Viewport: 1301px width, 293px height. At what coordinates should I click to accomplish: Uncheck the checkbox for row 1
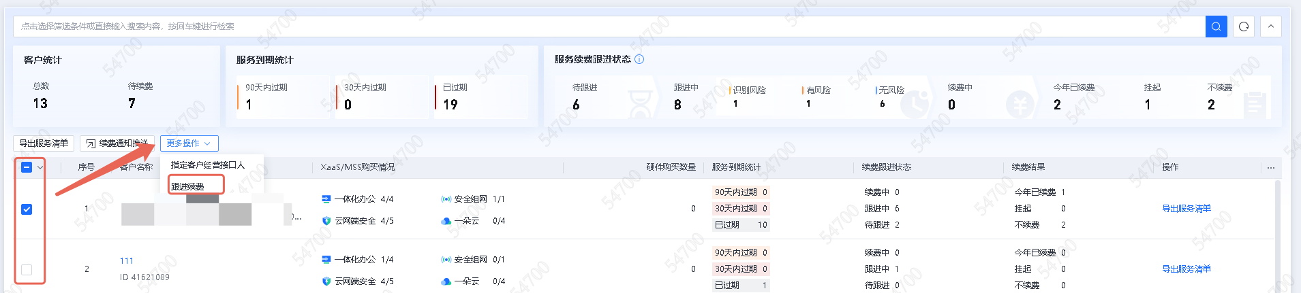pyautogui.click(x=27, y=209)
